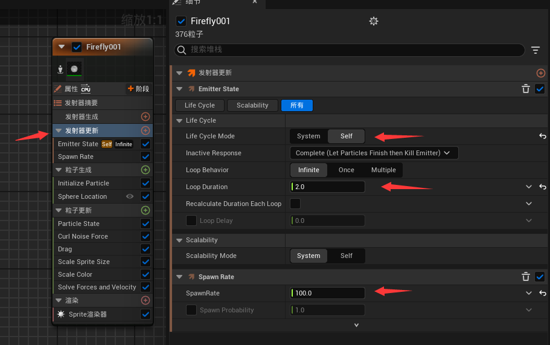550x345 pixels.
Task: Click the magnifier icon in search bar
Action: (181, 50)
